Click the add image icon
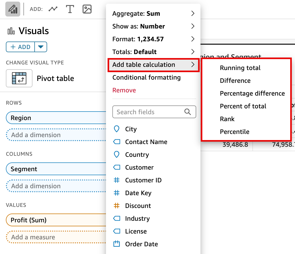 click(x=87, y=9)
